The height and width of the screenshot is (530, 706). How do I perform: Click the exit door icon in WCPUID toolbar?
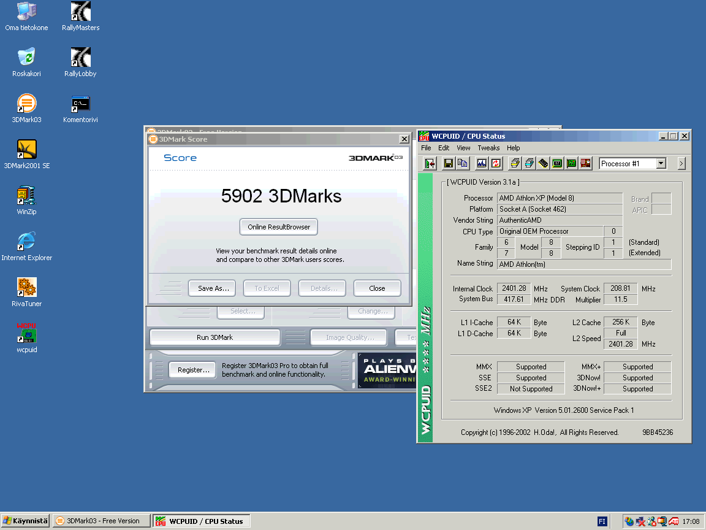(x=430, y=163)
